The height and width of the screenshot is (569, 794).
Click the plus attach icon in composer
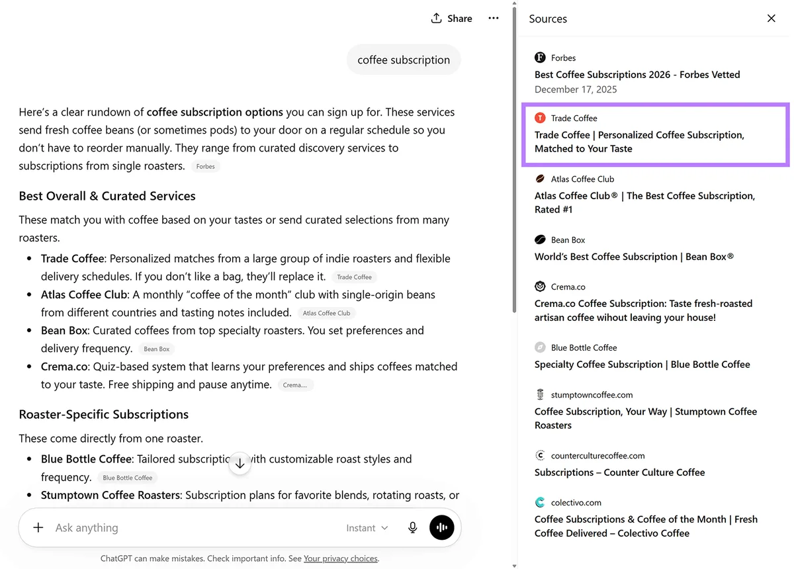[x=38, y=527]
